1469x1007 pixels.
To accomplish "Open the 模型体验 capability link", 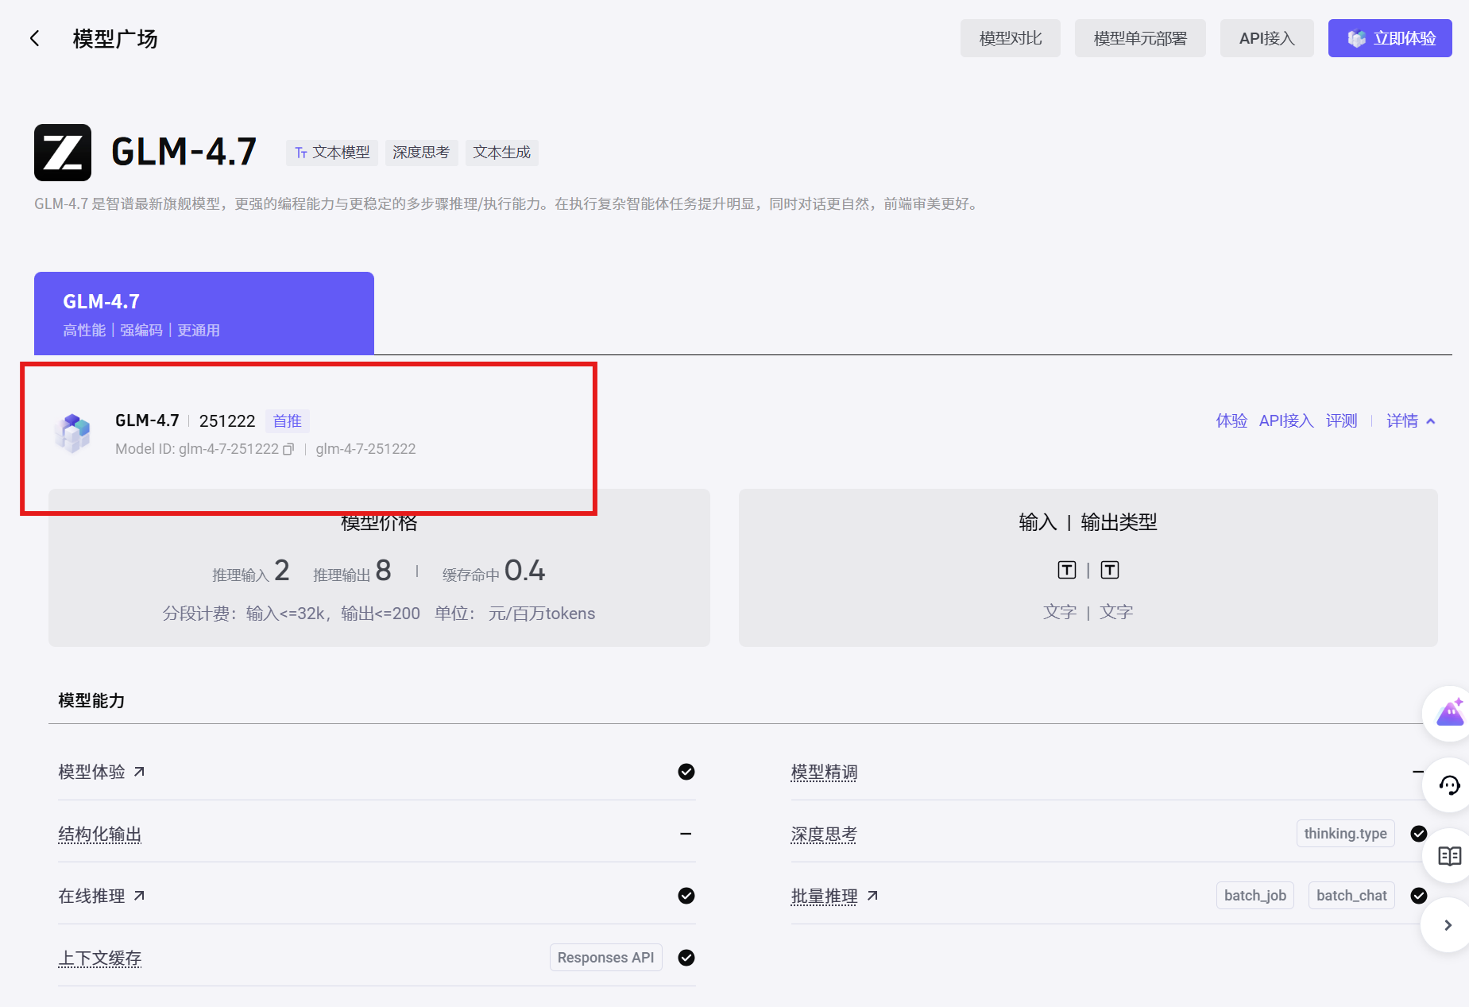I will pyautogui.click(x=92, y=772).
